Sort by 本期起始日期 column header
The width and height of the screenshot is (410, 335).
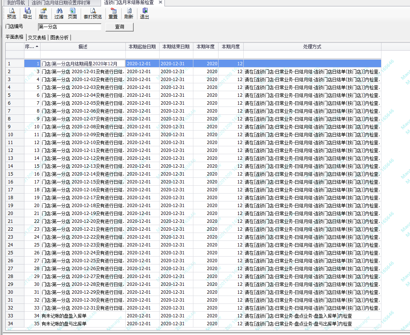142,47
